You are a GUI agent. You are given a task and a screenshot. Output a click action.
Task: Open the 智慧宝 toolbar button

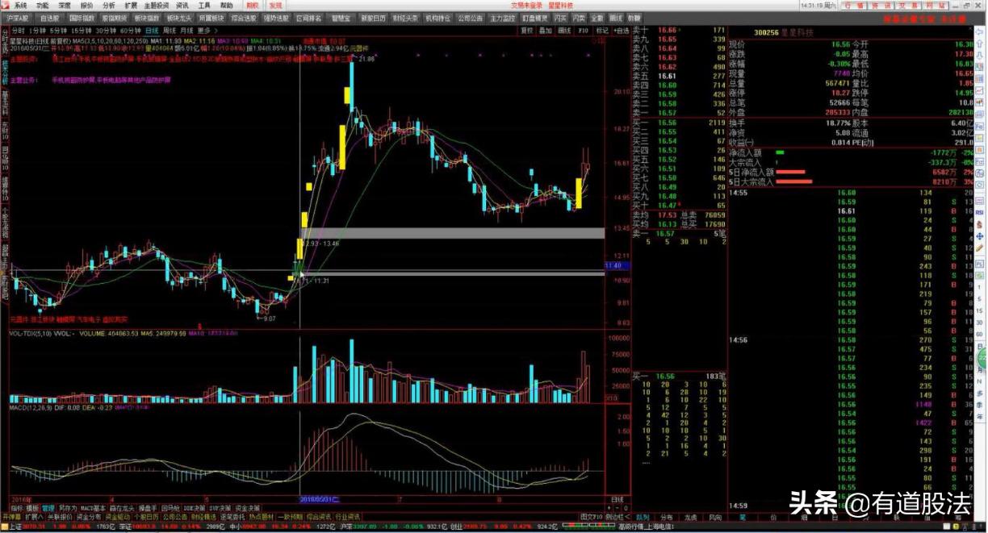pos(341,17)
